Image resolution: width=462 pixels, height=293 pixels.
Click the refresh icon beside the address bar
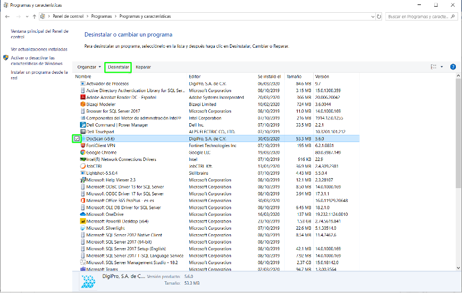378,17
